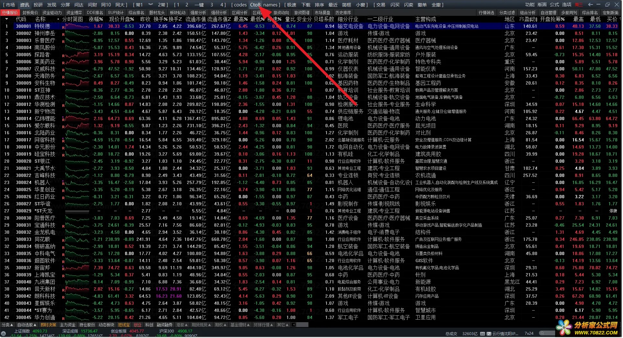Click the magnifier search box in status bar
Image resolution: width=623 pixels, height=338 pixels.
click(x=548, y=333)
